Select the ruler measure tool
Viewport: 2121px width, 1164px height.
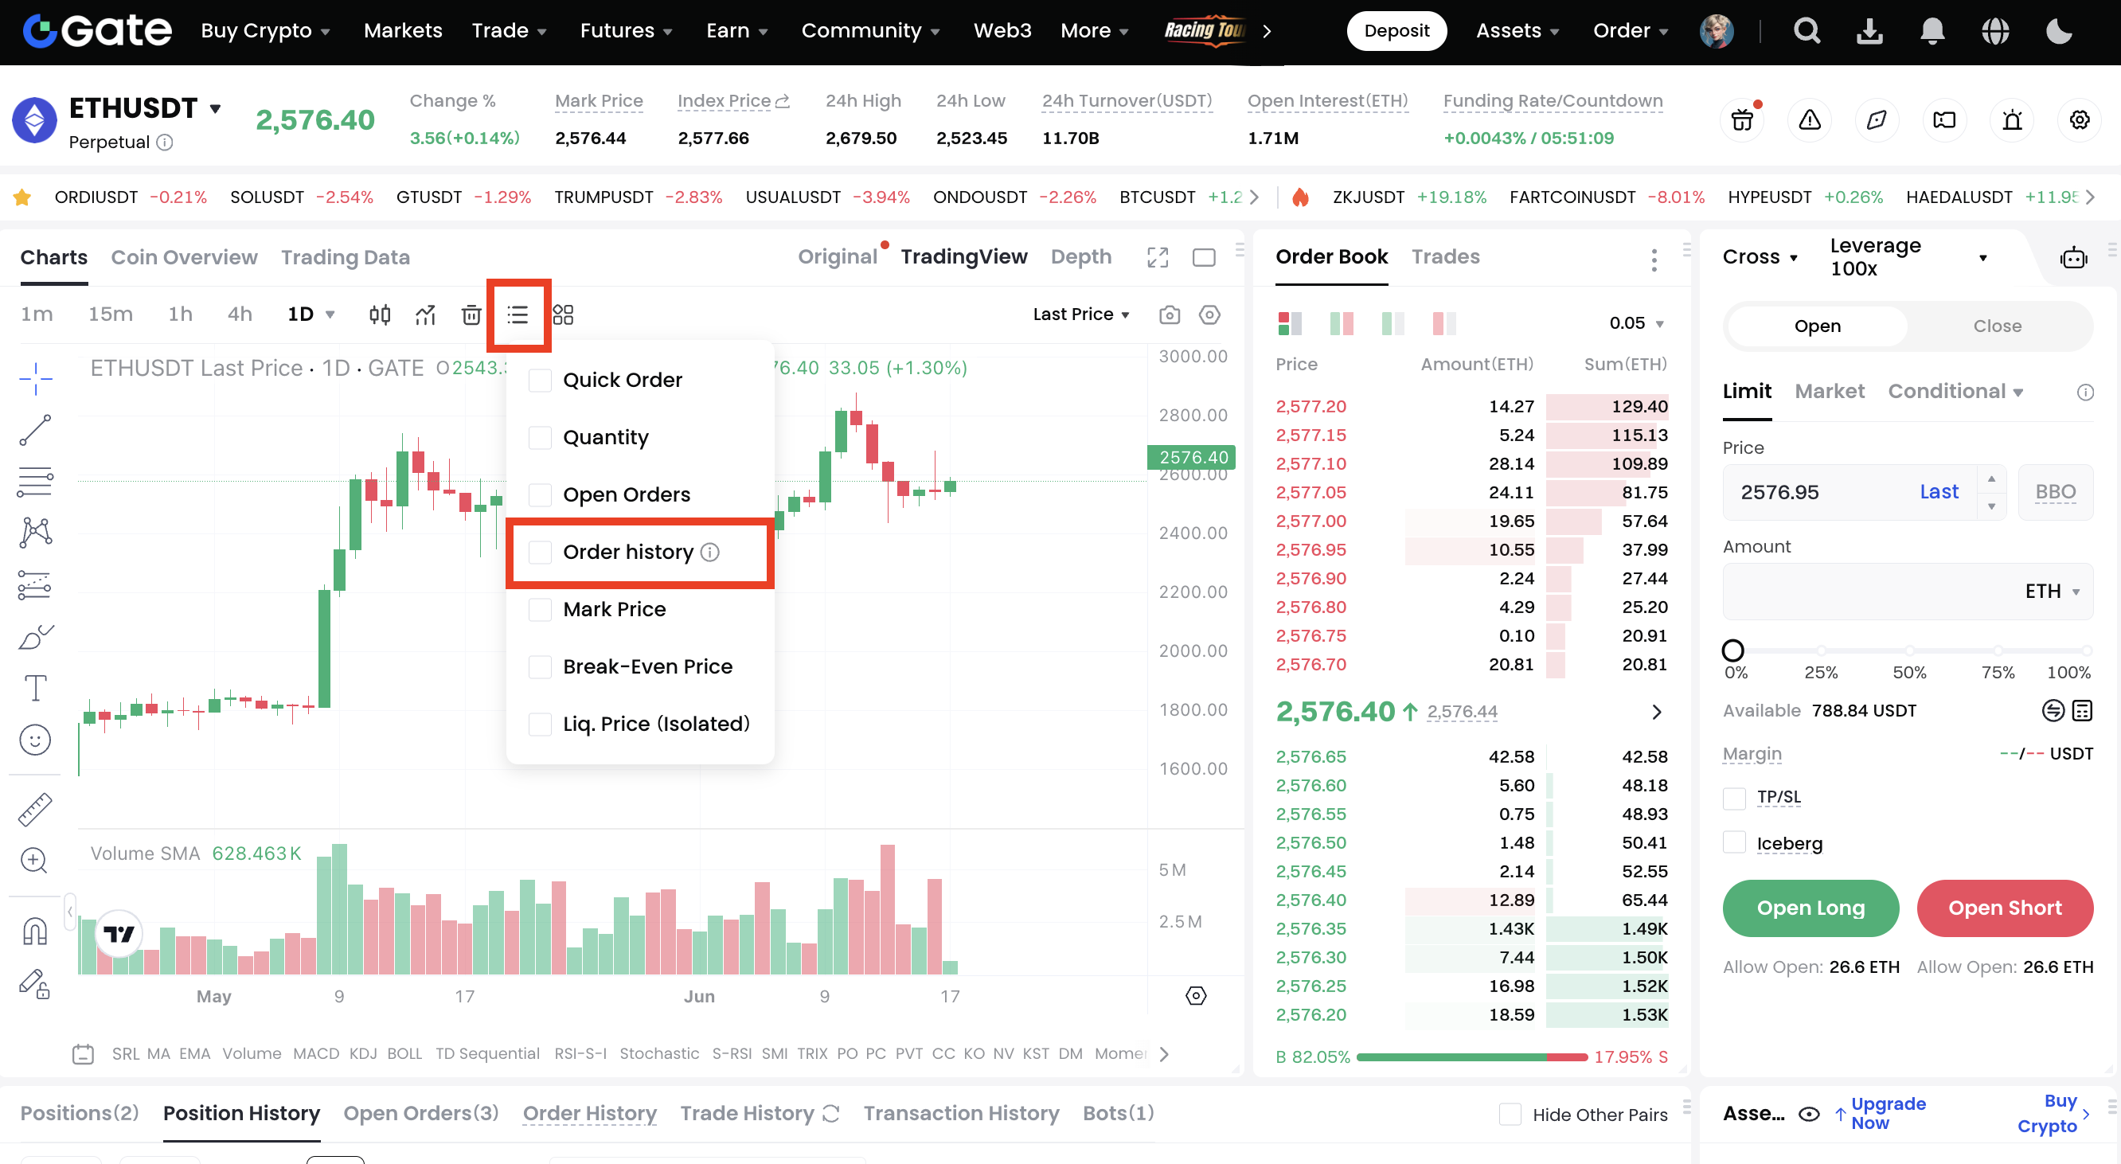click(34, 809)
